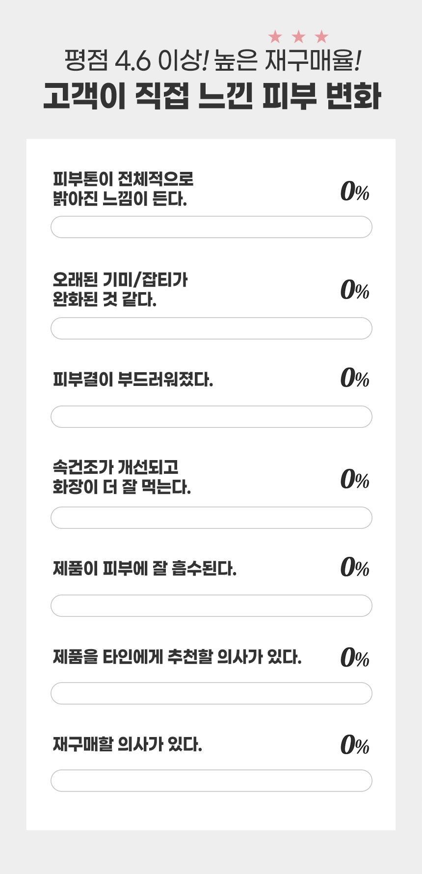
Task: Click the 기미/잡티가 완화된 것 같다 progress bar
Action: (x=211, y=328)
